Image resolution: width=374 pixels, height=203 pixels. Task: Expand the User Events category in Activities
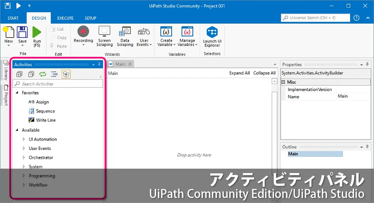pos(24,148)
